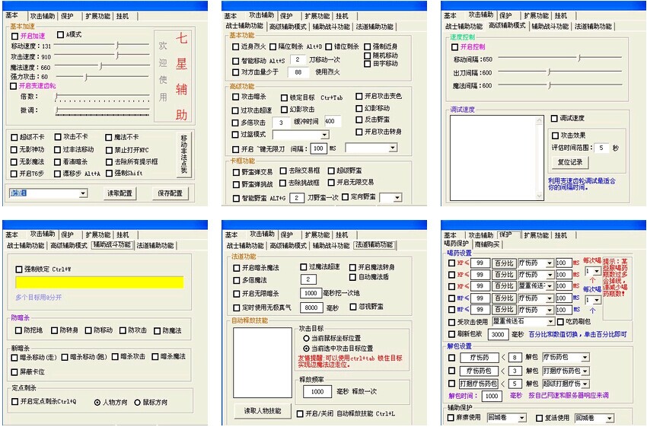Tick 强制锁定 Ctrl+W checkbox
The height and width of the screenshot is (427, 647).
[19, 269]
